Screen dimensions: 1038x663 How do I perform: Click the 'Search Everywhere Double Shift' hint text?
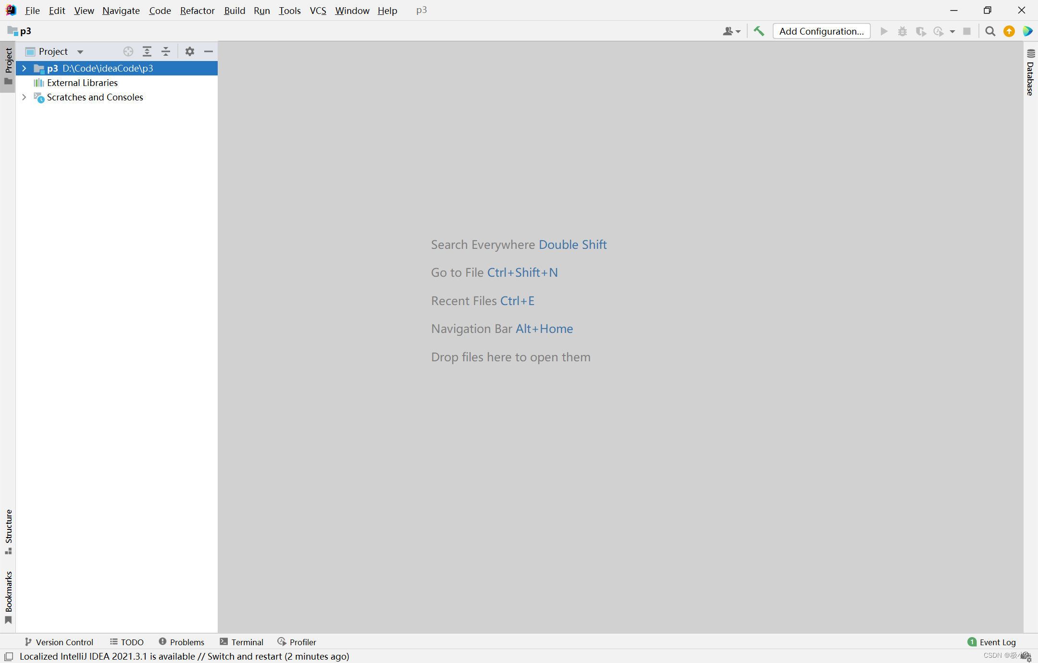pyautogui.click(x=519, y=245)
